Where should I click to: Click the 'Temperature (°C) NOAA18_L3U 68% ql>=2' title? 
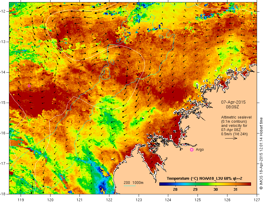coord(204,179)
